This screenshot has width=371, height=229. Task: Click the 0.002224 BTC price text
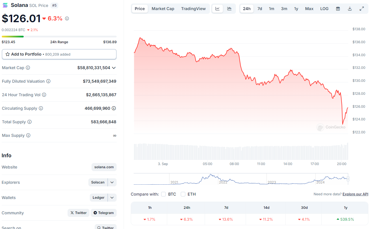click(13, 30)
